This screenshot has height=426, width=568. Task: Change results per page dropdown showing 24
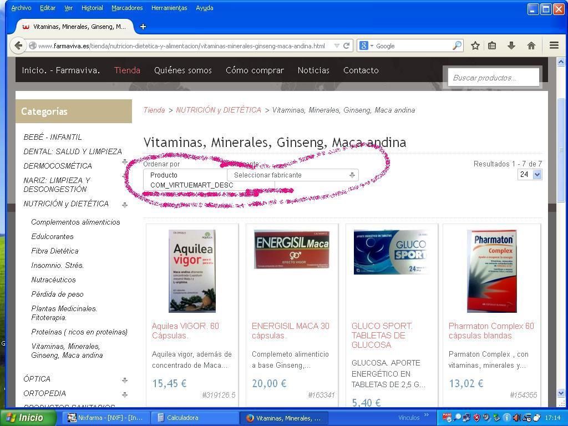coord(530,175)
